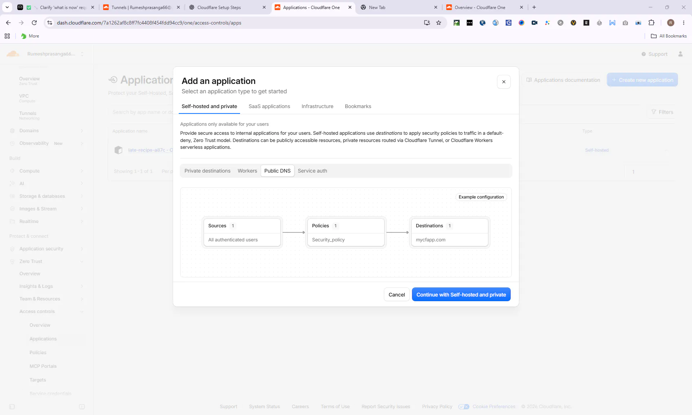The width and height of the screenshot is (692, 415).
Task: Choose Public DNS destination type
Action: click(x=277, y=171)
